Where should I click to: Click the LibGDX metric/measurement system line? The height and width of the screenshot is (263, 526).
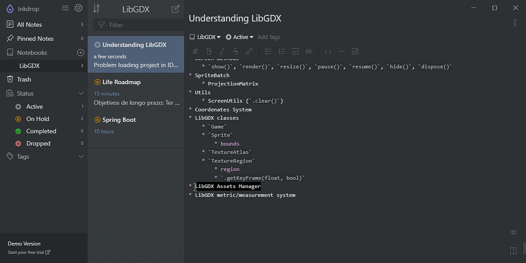245,195
